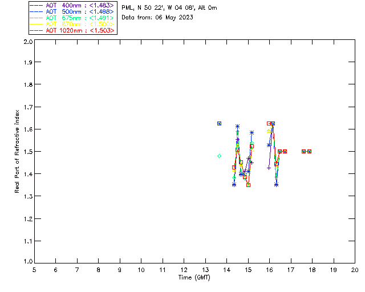The width and height of the screenshot is (365, 292).
Task: Click x-axis tick label 11
Action: [x=163, y=270]
